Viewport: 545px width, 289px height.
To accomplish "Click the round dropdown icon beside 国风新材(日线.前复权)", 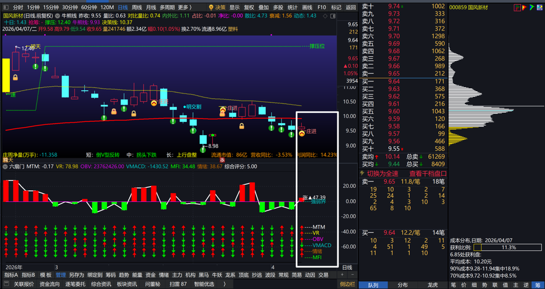I will coord(57,16).
